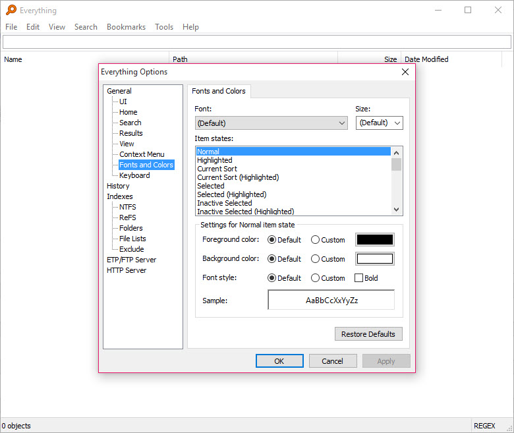Click scroll-down arrow in Item states list
Screen dimensions: 514x433
[x=396, y=209]
